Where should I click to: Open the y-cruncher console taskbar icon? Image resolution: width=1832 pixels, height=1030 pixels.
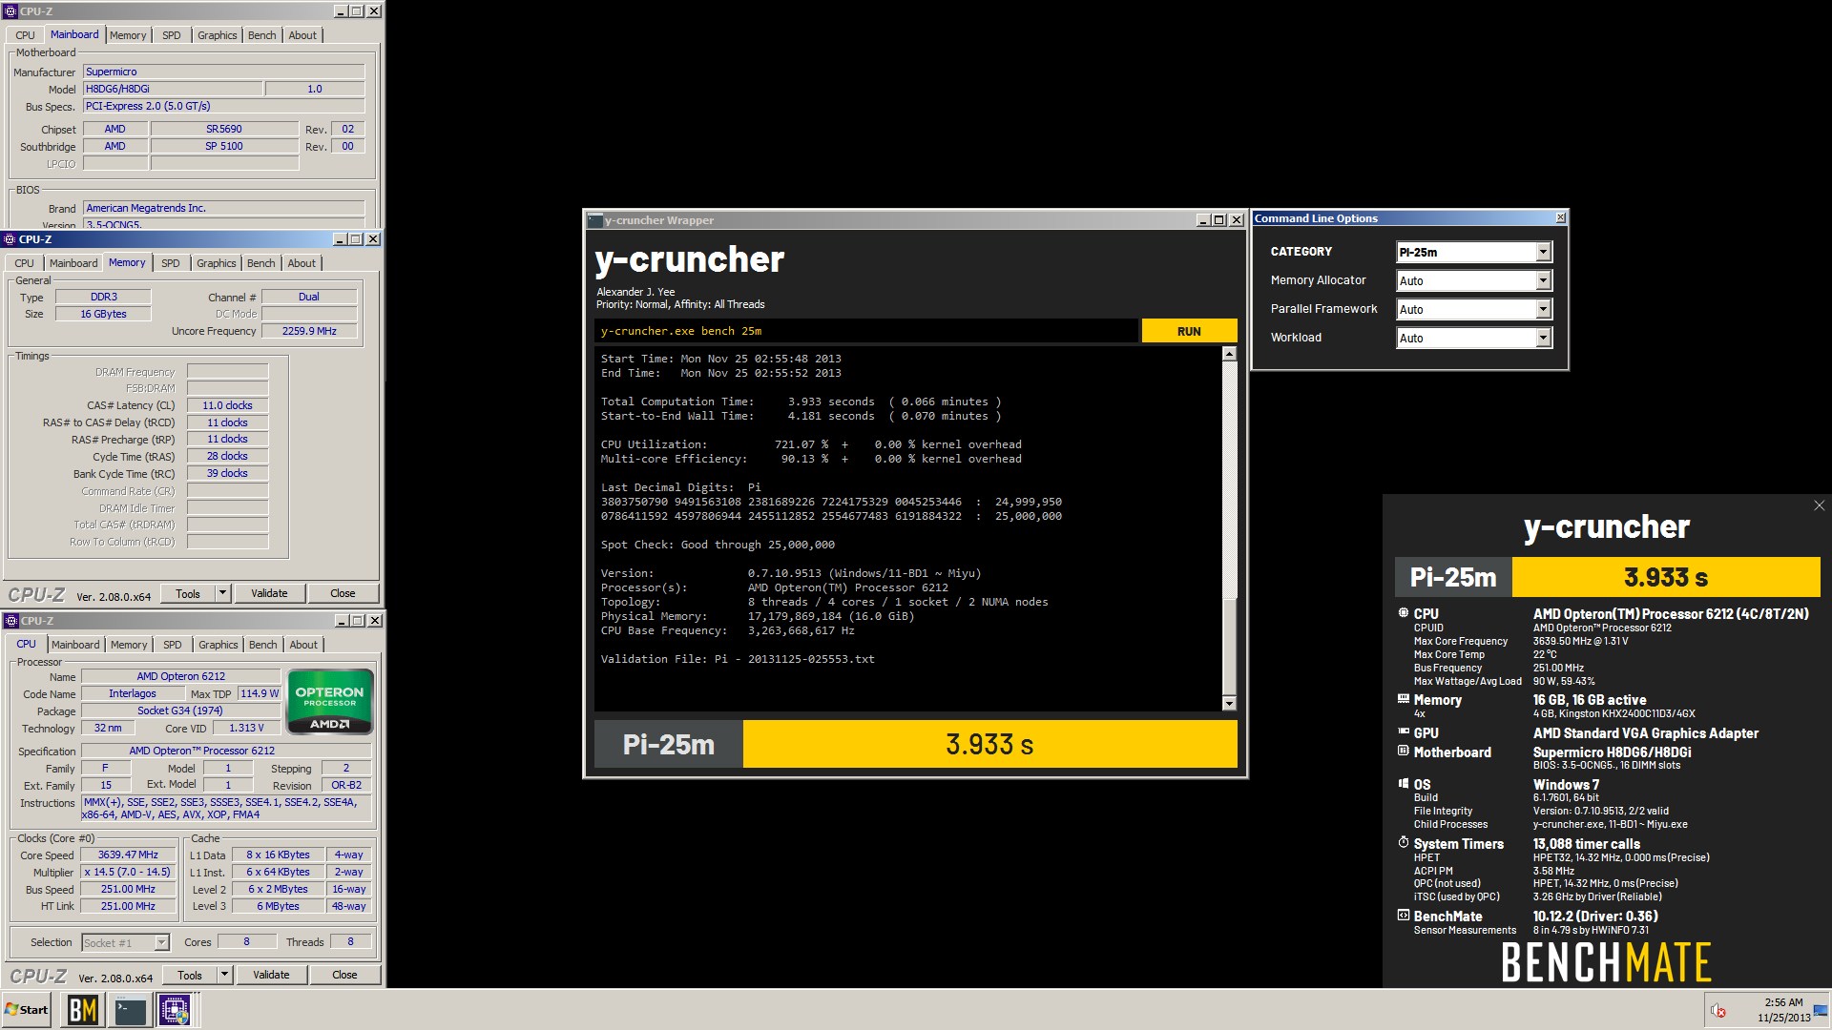pos(129,1010)
